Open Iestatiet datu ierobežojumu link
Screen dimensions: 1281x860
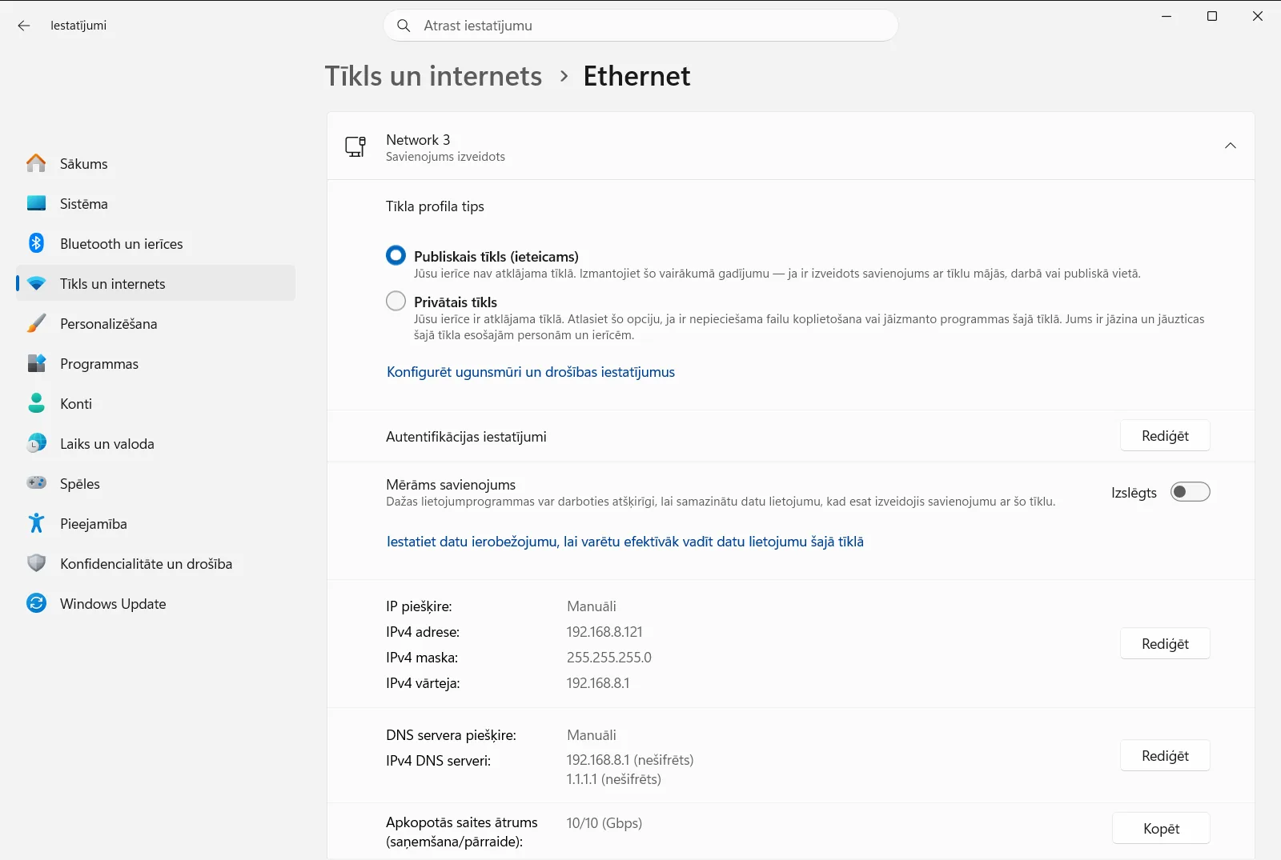pyautogui.click(x=625, y=542)
